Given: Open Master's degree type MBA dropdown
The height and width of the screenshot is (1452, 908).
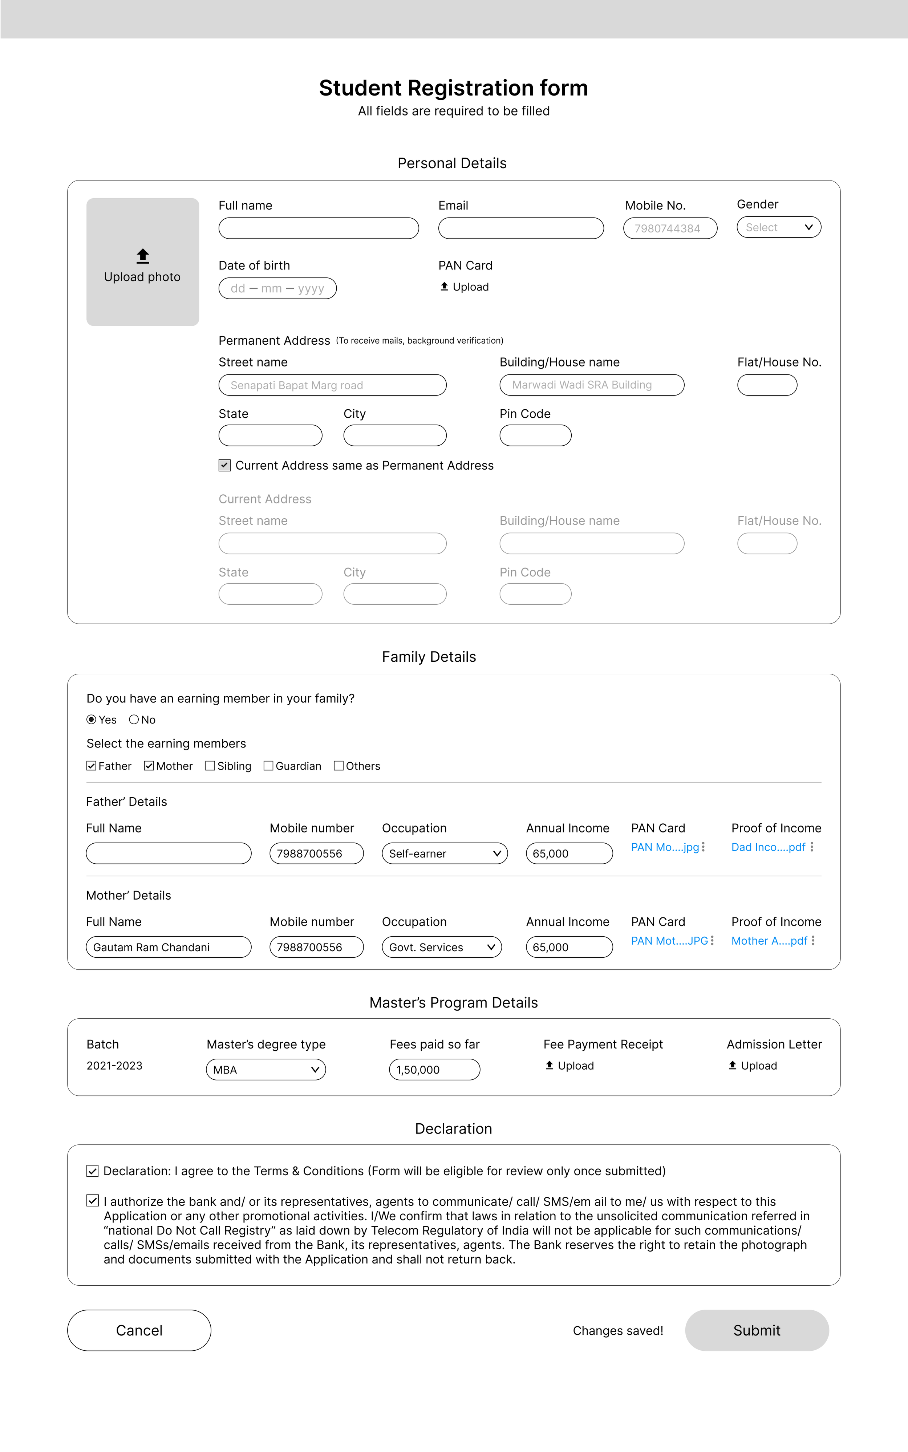Looking at the screenshot, I should pyautogui.click(x=265, y=1070).
